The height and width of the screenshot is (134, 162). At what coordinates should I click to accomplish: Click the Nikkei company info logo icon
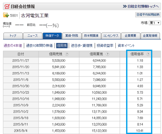(x=7, y=6)
